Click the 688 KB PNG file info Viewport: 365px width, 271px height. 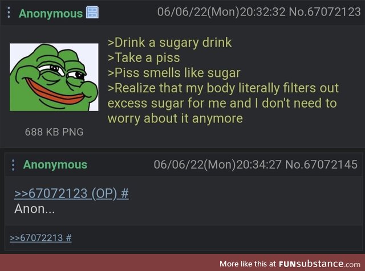point(54,132)
